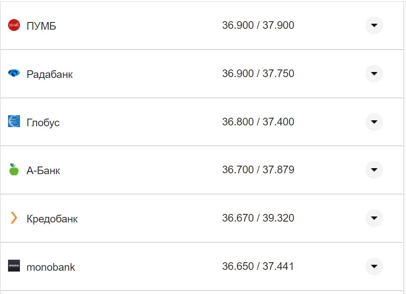This screenshot has height=294, width=406.
Task: Click the ПУМБ red bank logo
Action: click(14, 25)
